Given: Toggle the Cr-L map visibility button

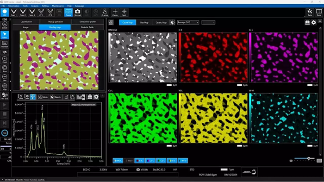Looking at the screenshot, I should (x=150, y=161).
